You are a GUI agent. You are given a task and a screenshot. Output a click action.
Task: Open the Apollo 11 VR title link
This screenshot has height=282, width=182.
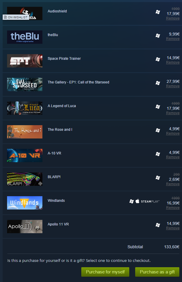[x=58, y=224]
